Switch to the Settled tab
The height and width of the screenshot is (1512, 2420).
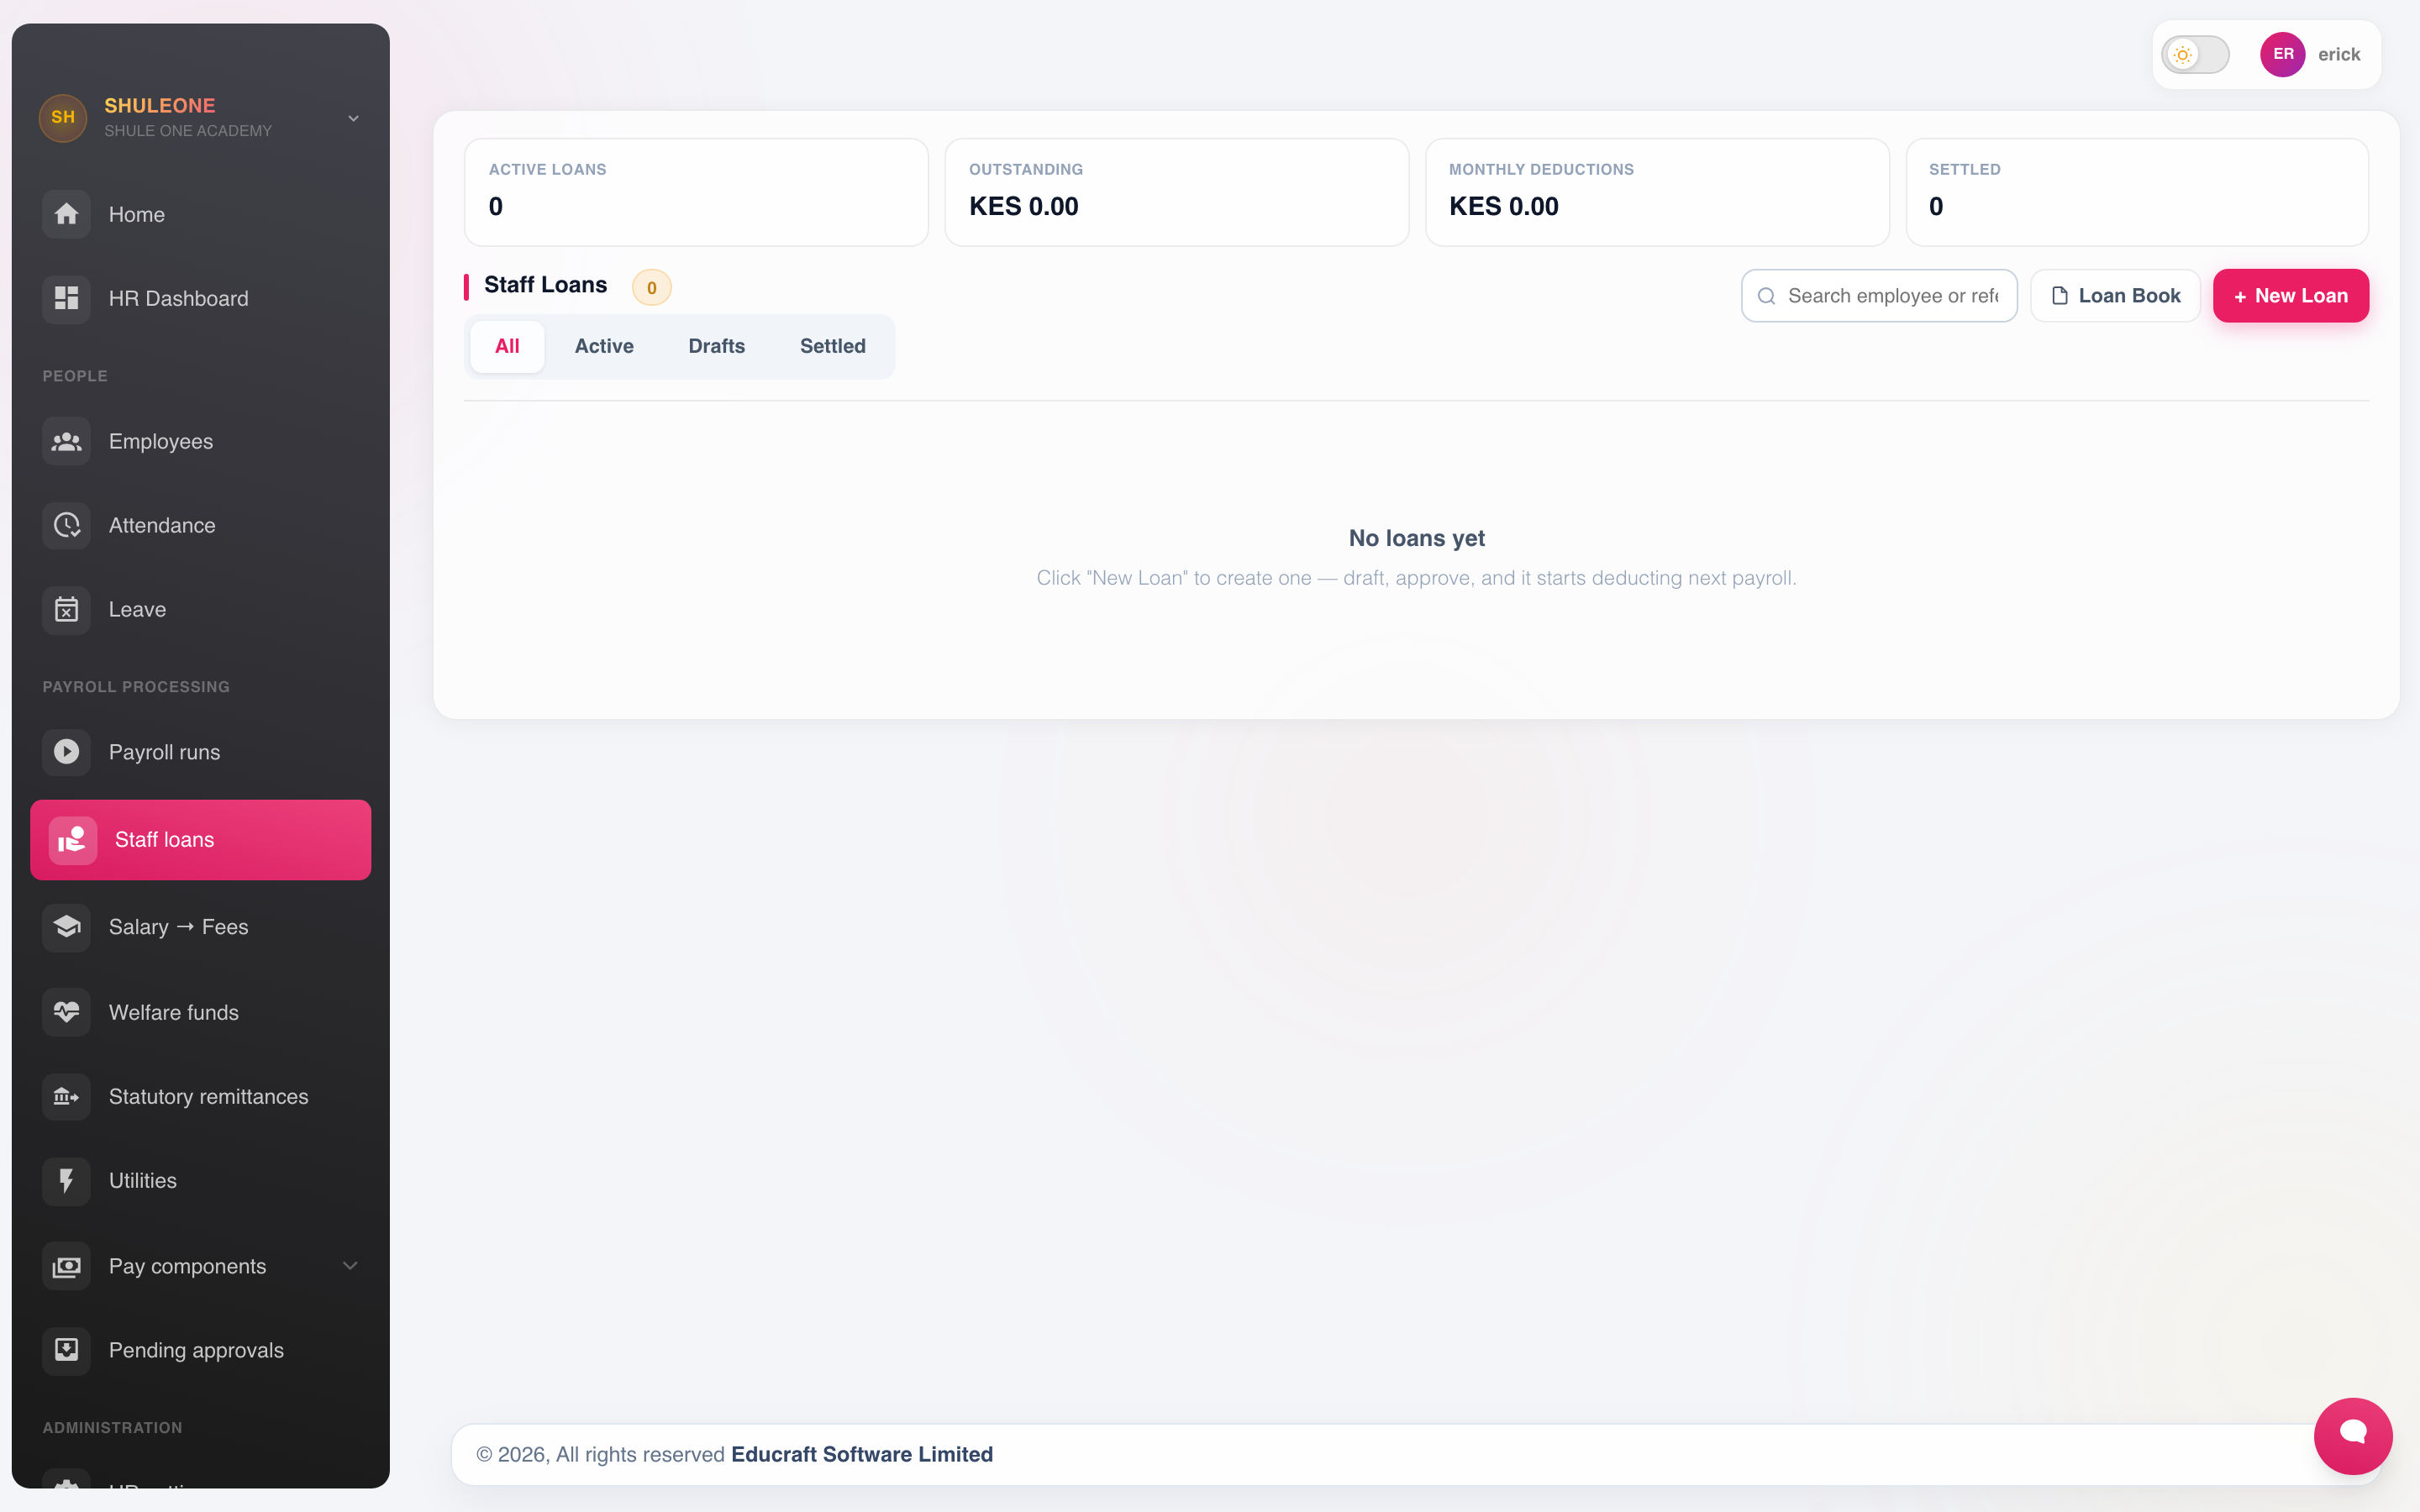tap(832, 346)
